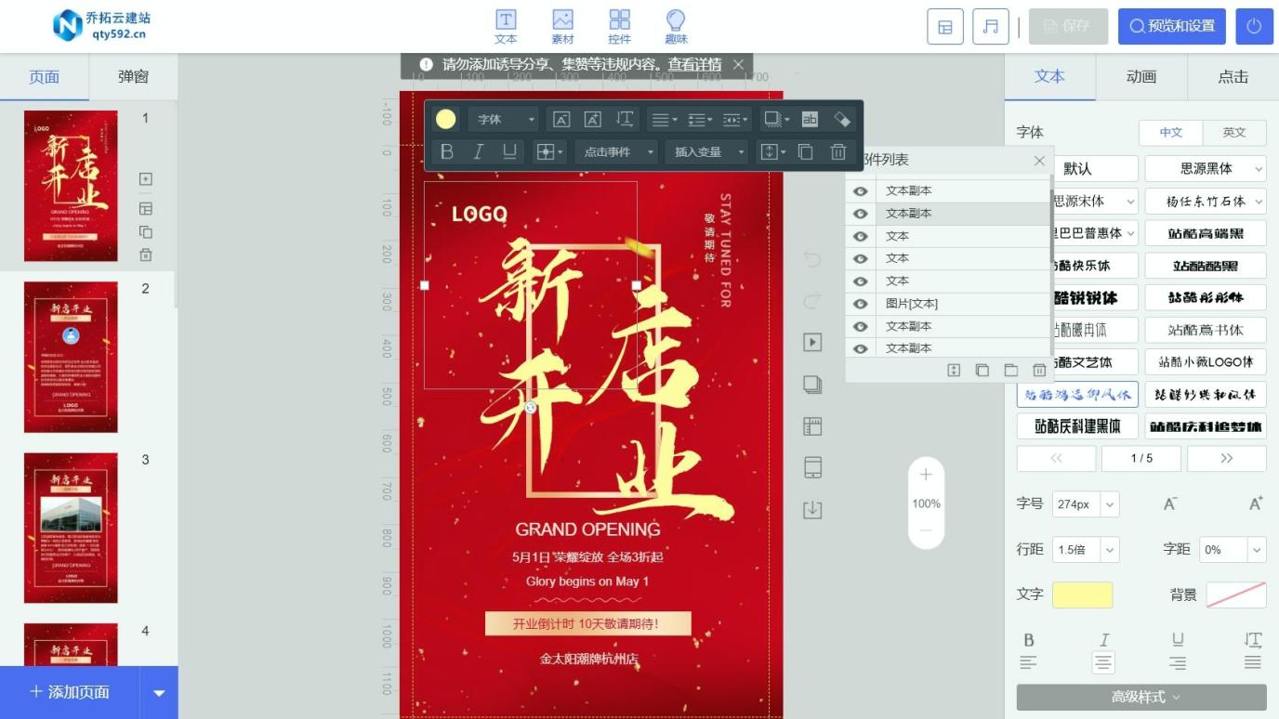Switch to the 动画 tab
Screen dimensions: 1279x719
point(1141,77)
